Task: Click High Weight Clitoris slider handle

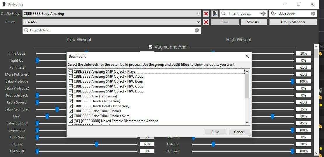Action: (213, 144)
